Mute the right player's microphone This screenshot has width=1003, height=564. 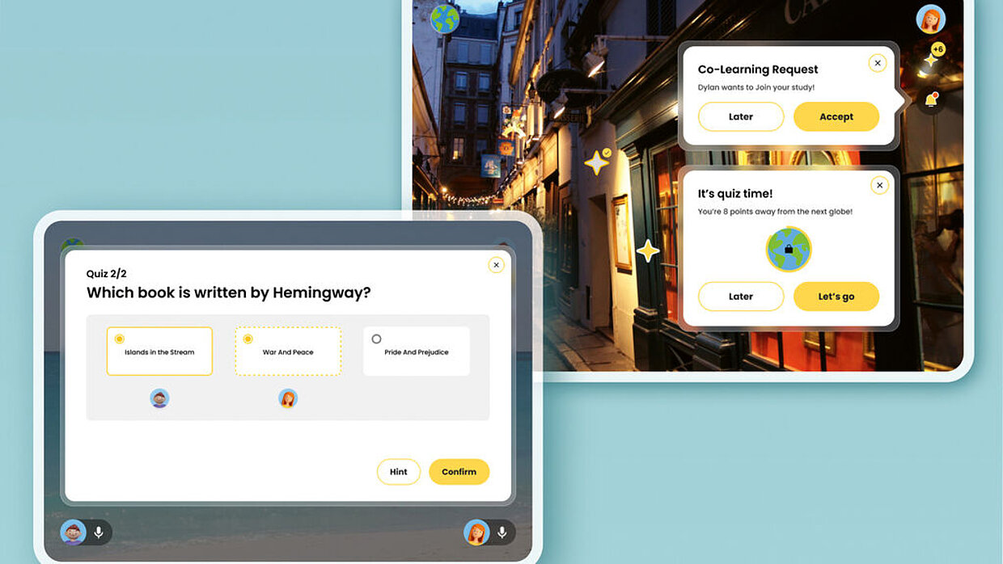[x=501, y=532]
